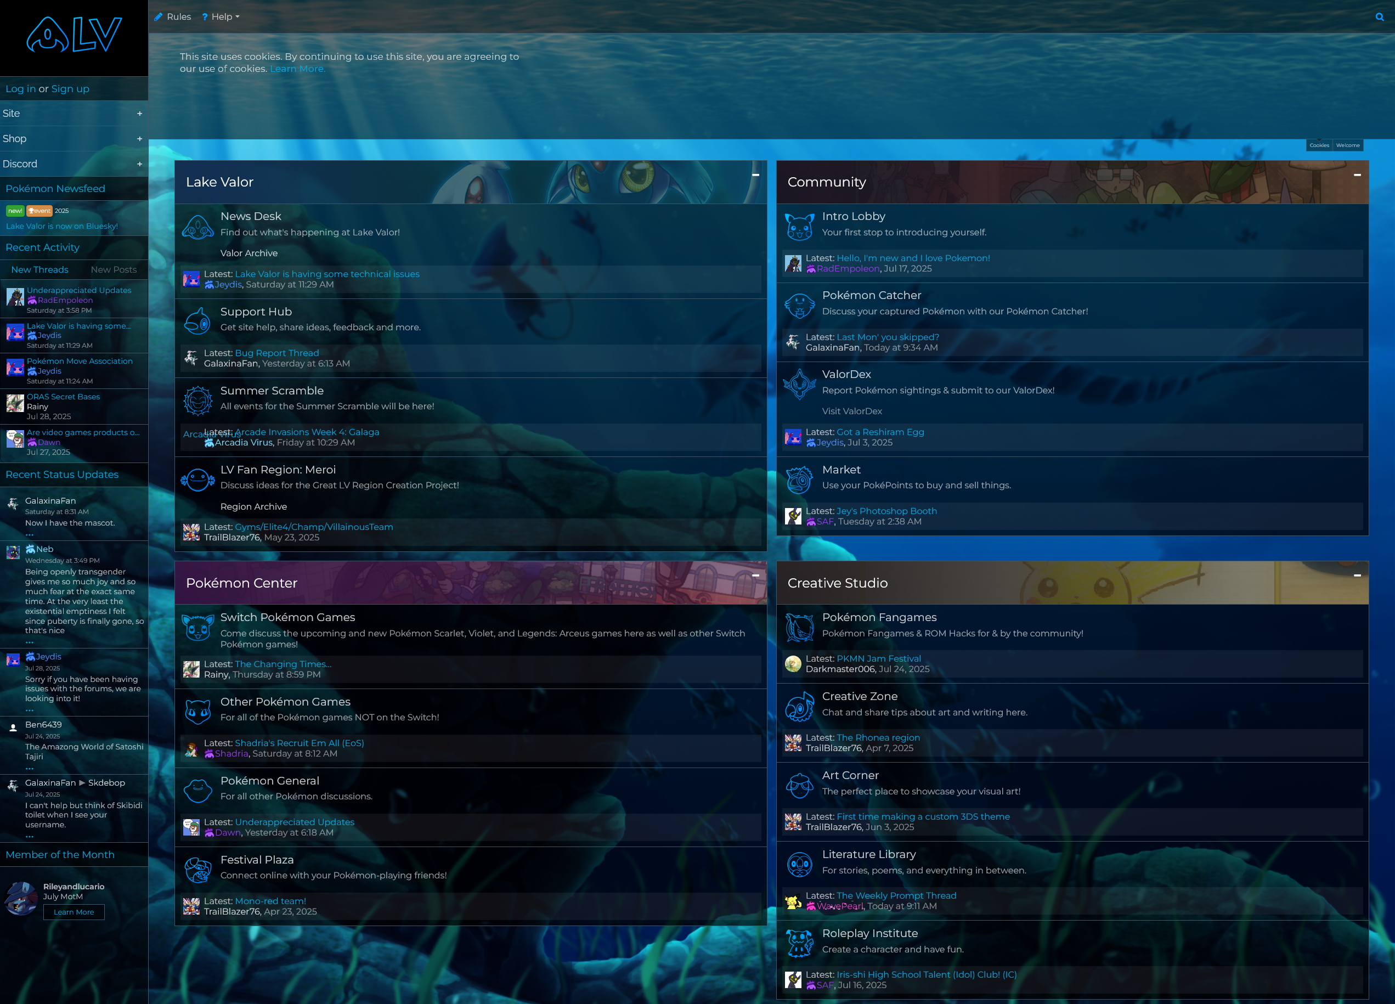1395x1004 pixels.
Task: Collapse the Creative Studio category
Action: (1357, 576)
